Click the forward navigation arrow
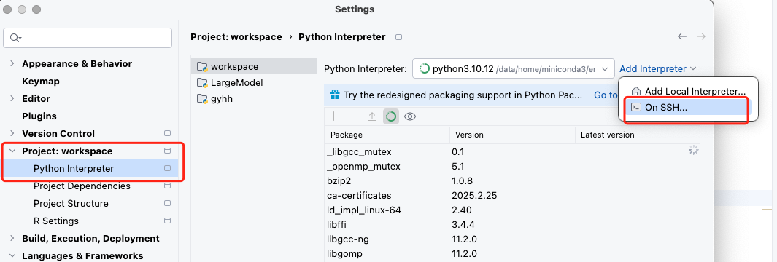 pos(700,36)
